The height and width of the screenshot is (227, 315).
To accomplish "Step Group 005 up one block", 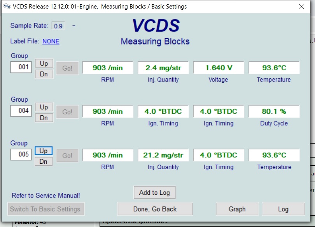I will [44, 151].
